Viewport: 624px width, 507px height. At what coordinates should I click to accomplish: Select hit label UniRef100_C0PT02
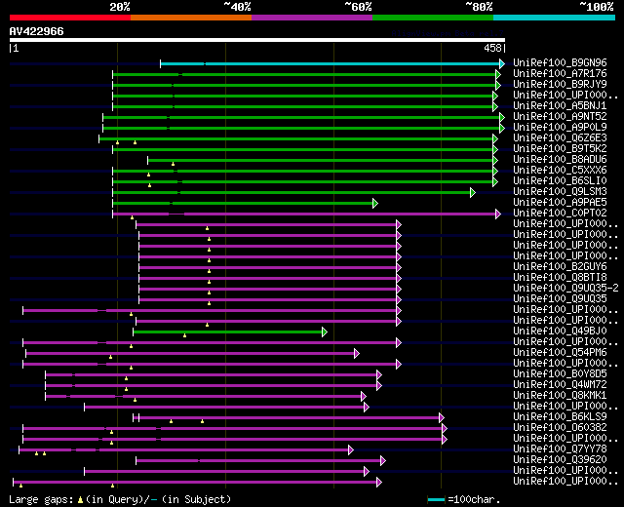[x=560, y=214]
